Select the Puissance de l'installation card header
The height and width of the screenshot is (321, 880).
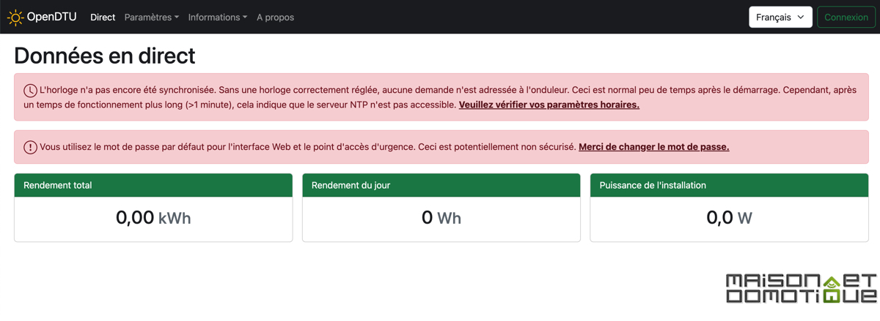(x=729, y=185)
